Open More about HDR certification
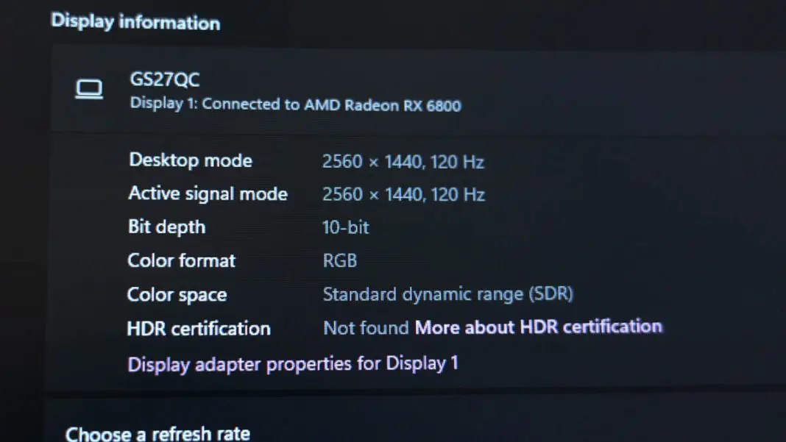 (539, 327)
